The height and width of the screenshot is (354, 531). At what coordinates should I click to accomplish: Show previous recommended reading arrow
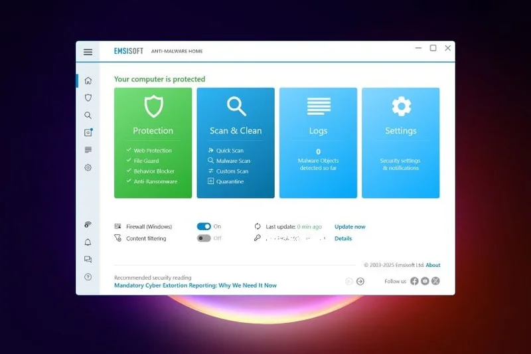tap(349, 281)
